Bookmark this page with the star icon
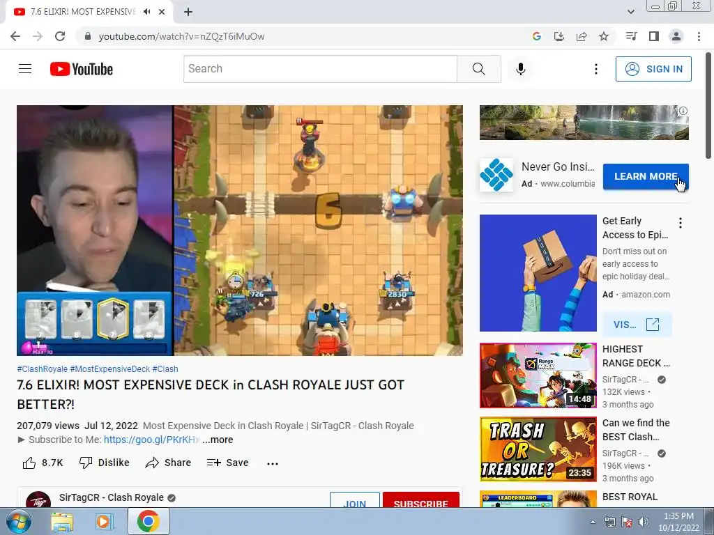Viewport: 714px width, 535px height. (x=604, y=36)
